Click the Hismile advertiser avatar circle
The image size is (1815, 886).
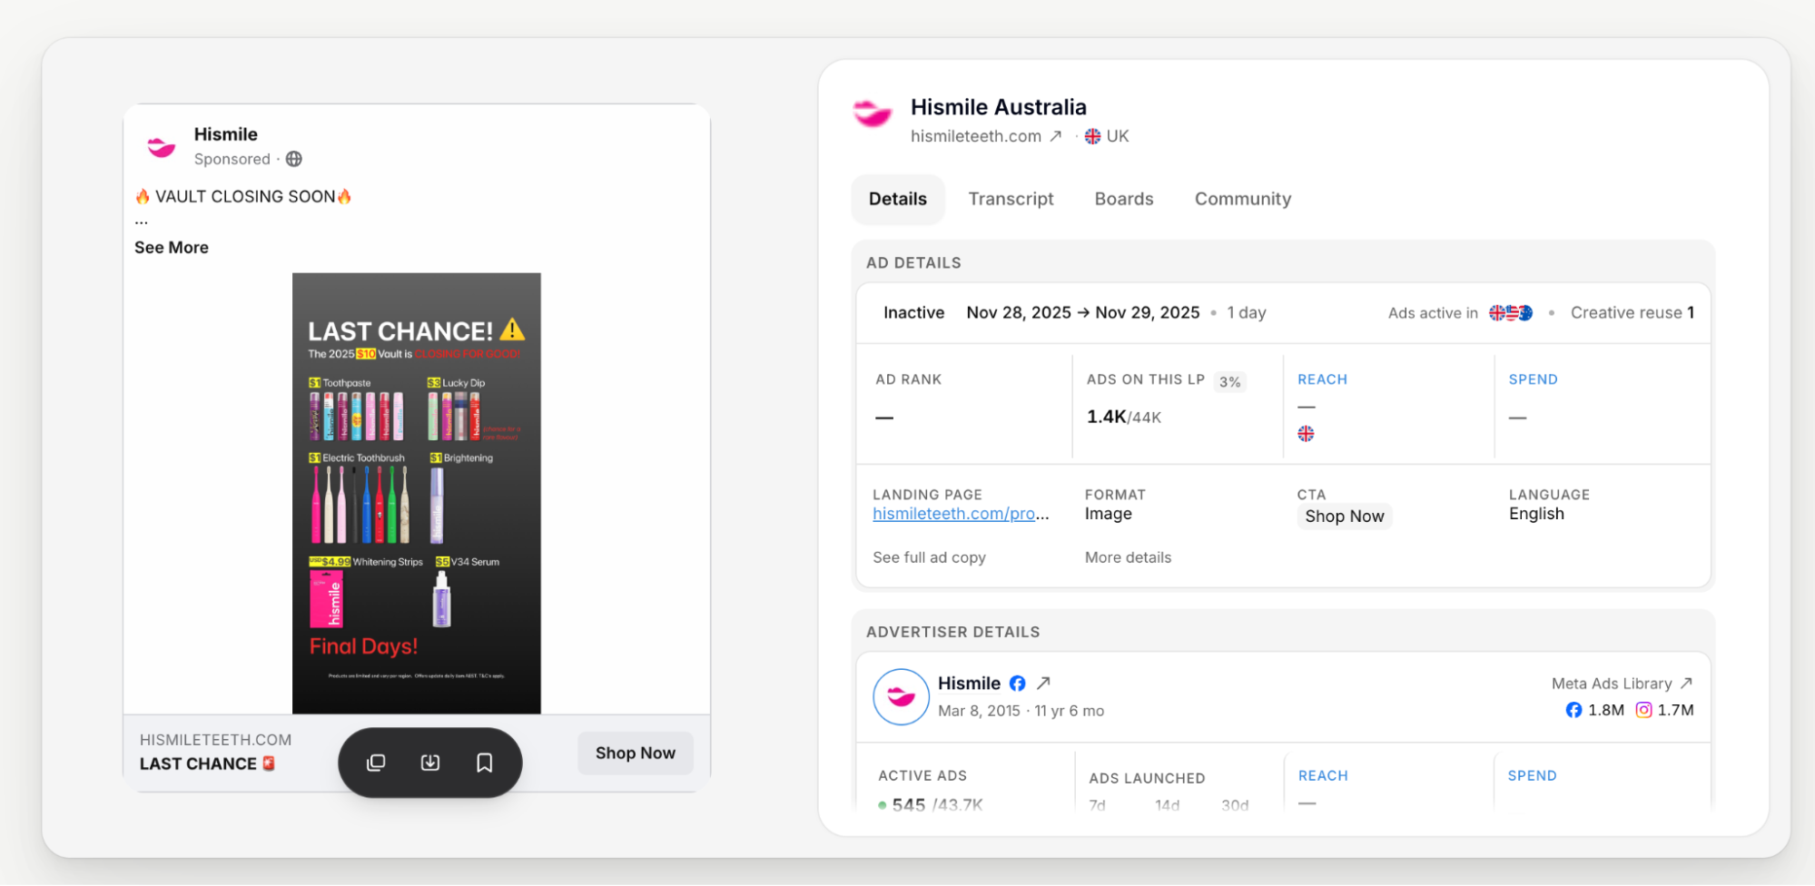(x=901, y=697)
